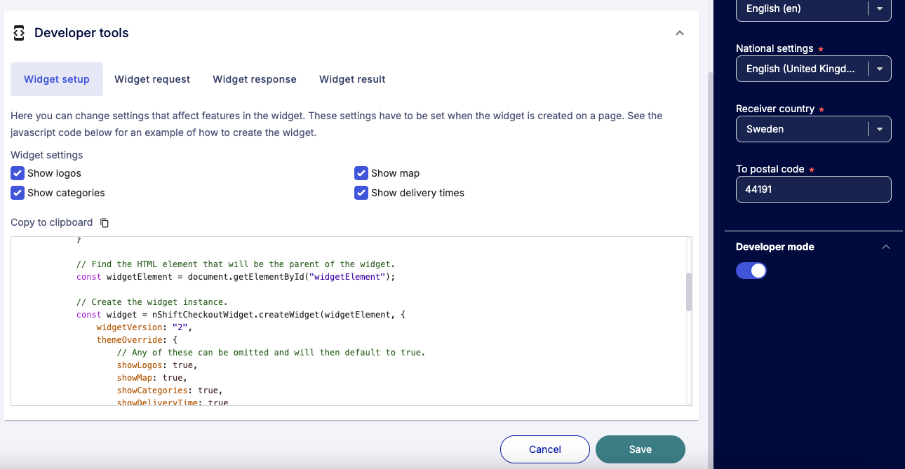
Task: Click the Developer mode heading text
Action: point(775,247)
